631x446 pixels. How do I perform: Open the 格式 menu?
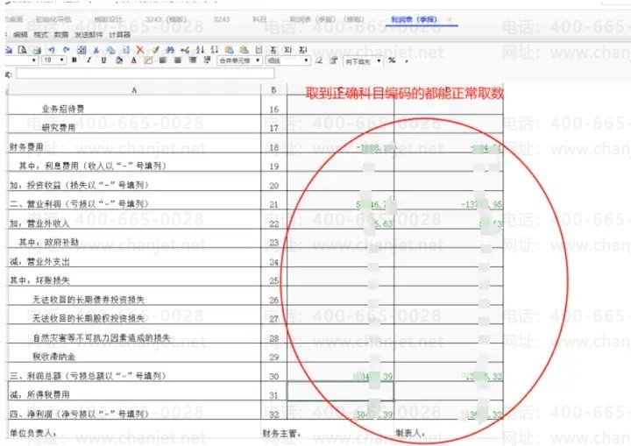pos(40,35)
